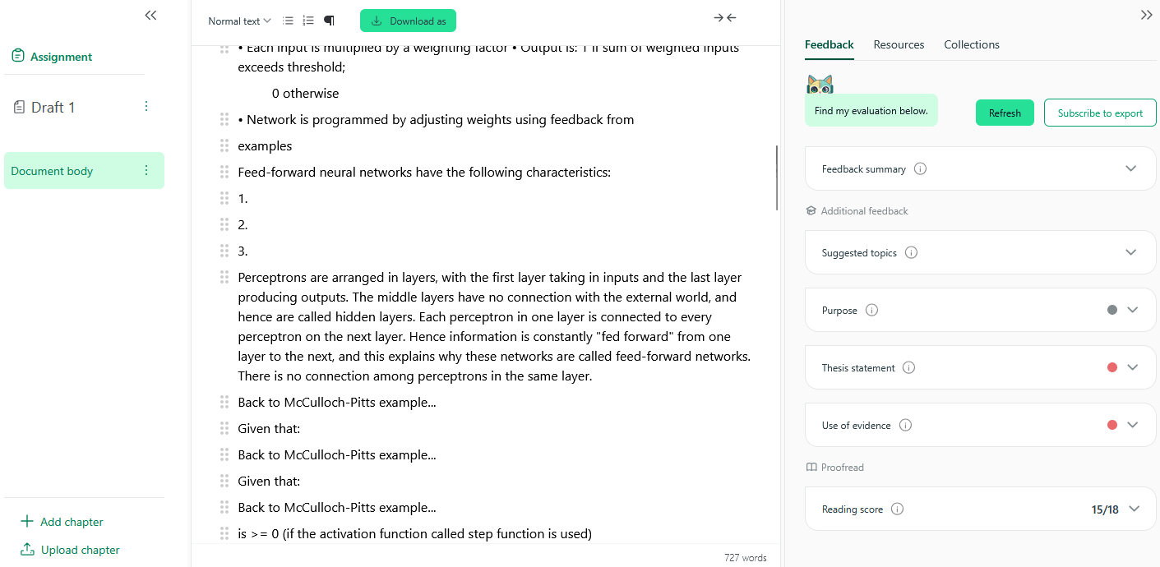
Task: Click Subscribe to export button
Action: (1100, 113)
